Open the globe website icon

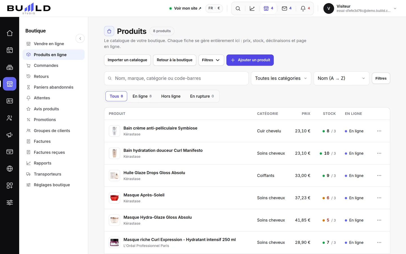tap(10, 168)
